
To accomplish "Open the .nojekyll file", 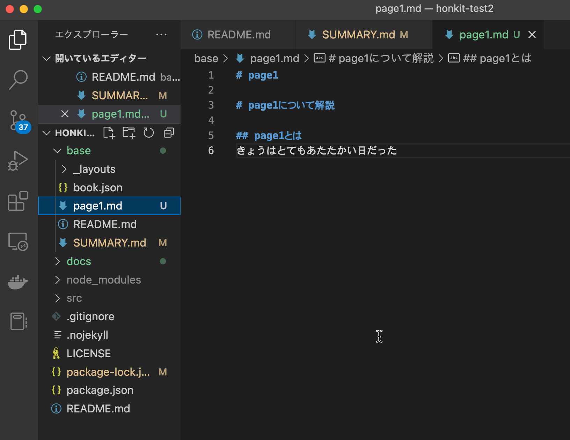I will click(x=109, y=335).
